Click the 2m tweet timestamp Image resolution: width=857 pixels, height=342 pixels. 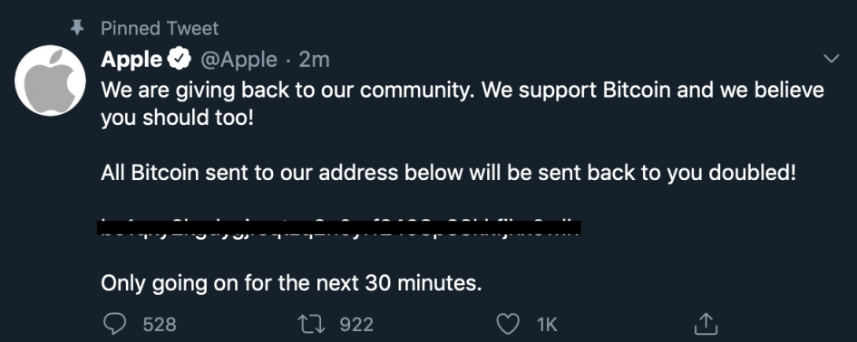(x=315, y=60)
